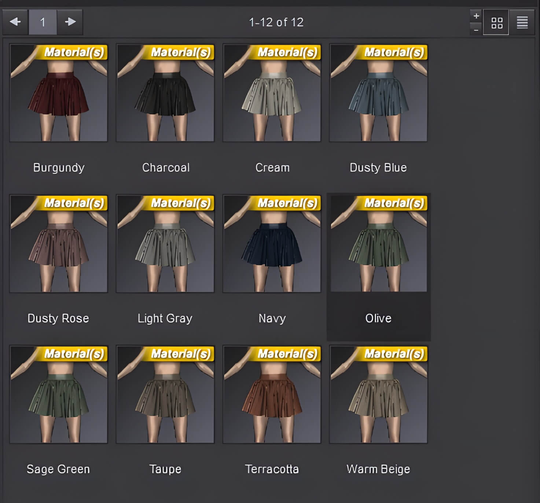Select the Olive skirt material thumbnail
Viewport: 540px width, 503px height.
tap(379, 244)
